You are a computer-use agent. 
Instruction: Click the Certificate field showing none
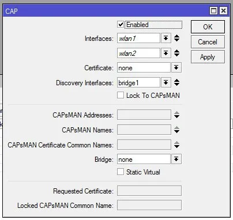144,67
